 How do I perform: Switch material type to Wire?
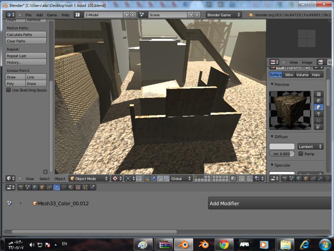(x=289, y=75)
